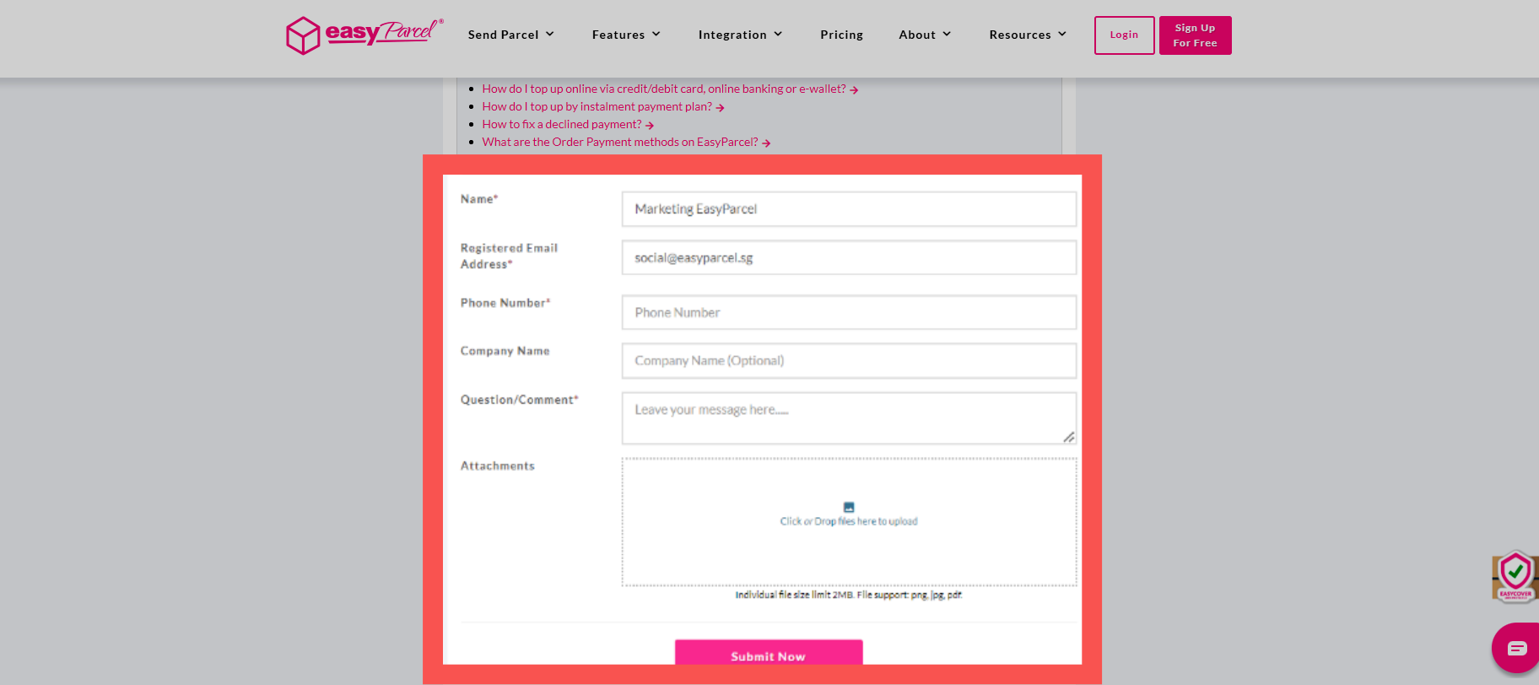Expand the About dropdown menu
The height and width of the screenshot is (685, 1539).
coord(925,35)
